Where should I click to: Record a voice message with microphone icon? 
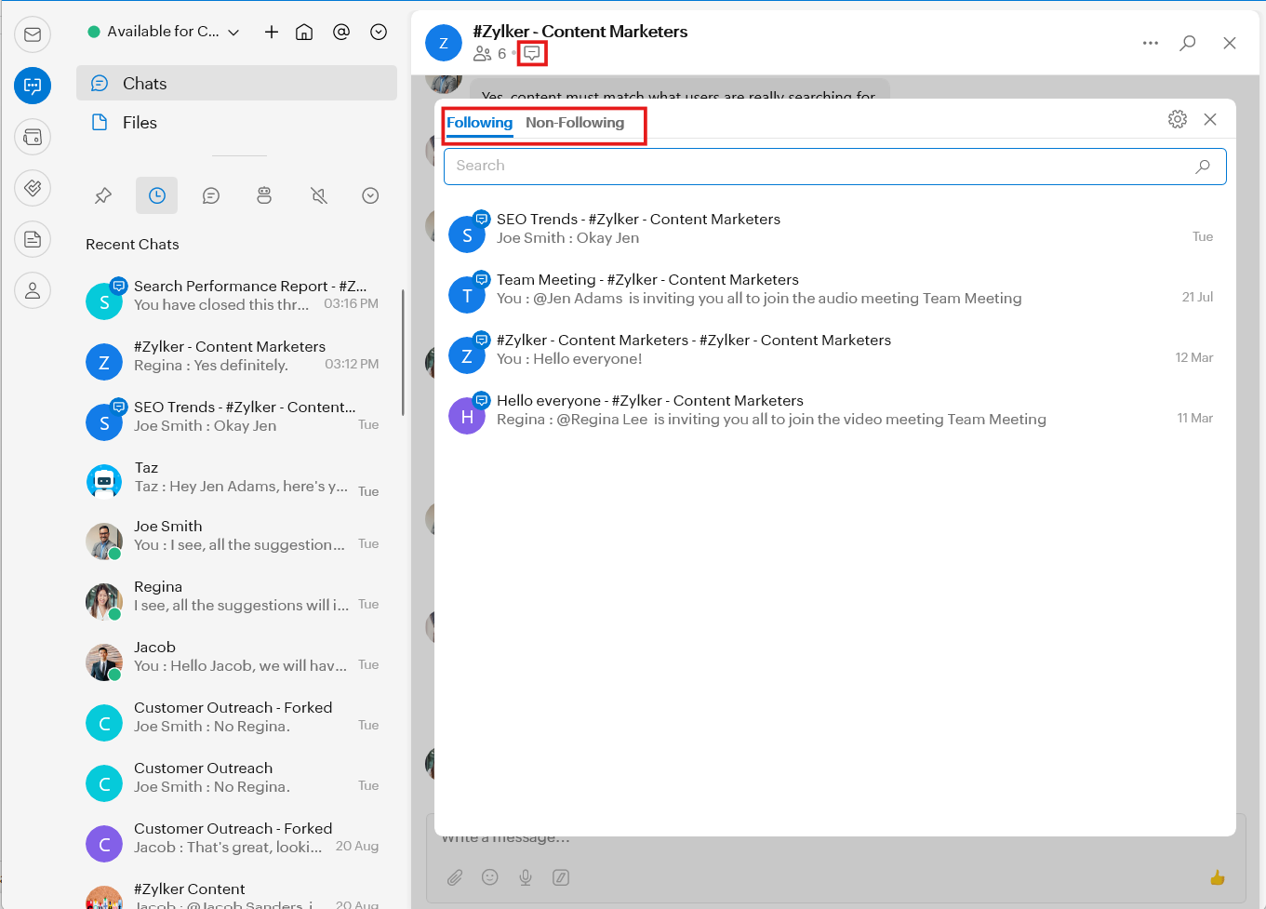pos(526,877)
